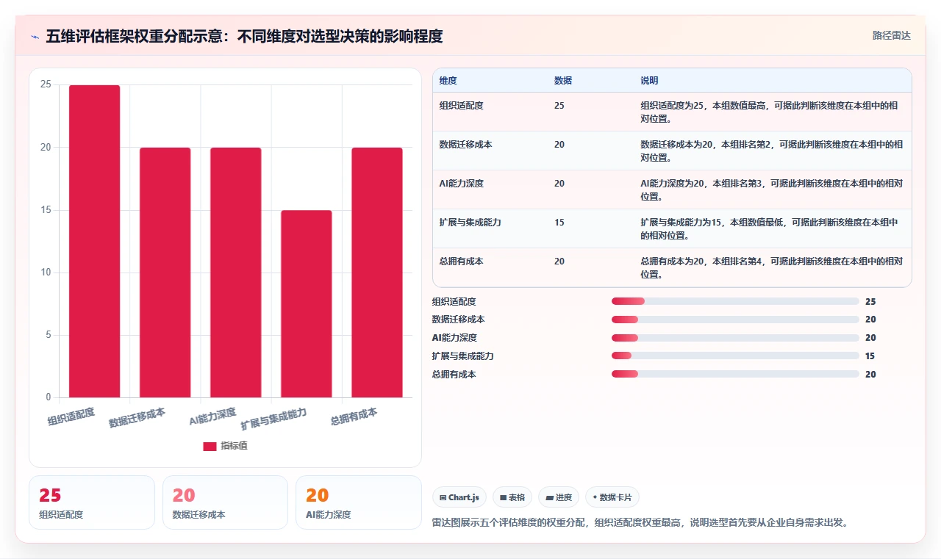Open the 20 数据迁移成本 data card
The image size is (941, 559).
tap(225, 502)
